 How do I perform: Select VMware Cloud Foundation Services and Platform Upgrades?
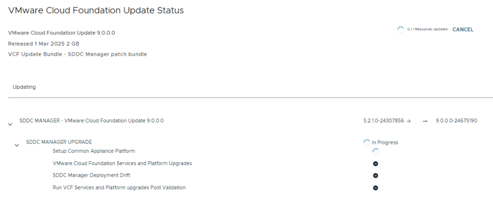click(x=122, y=163)
